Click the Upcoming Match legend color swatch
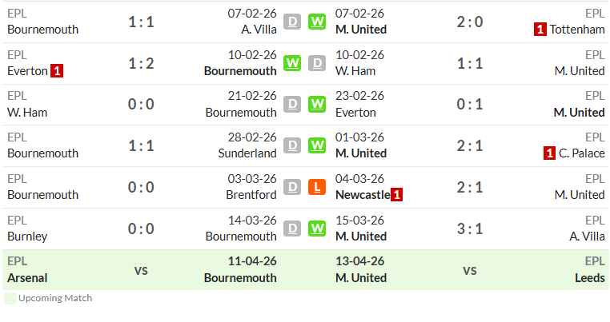The width and height of the screenshot is (610, 322). 10,298
